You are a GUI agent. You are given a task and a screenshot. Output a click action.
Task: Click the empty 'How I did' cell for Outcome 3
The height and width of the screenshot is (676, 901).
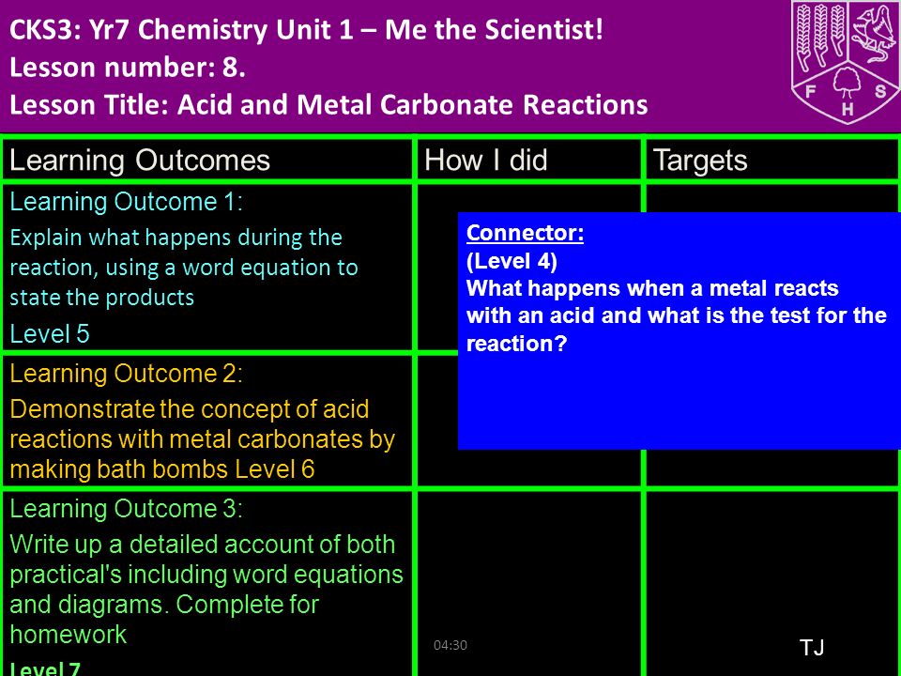point(529,584)
